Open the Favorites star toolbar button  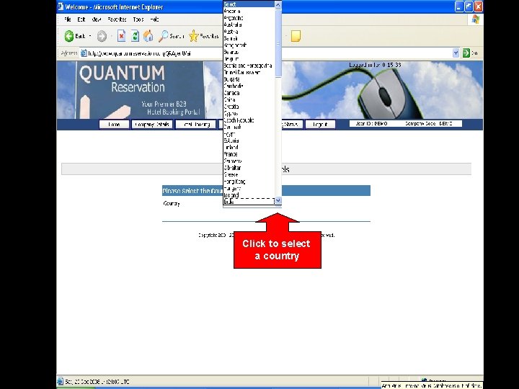[x=203, y=36]
